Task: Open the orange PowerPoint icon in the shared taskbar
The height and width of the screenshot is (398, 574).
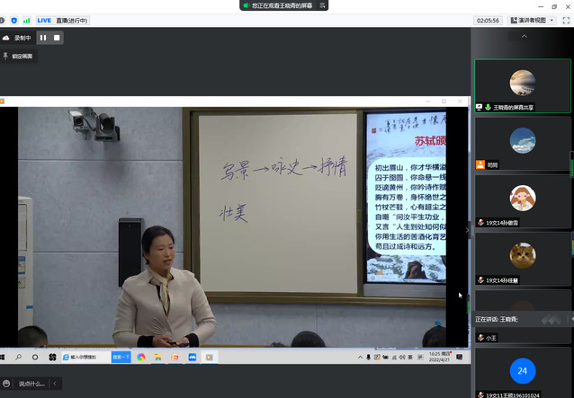Action: click(x=175, y=358)
